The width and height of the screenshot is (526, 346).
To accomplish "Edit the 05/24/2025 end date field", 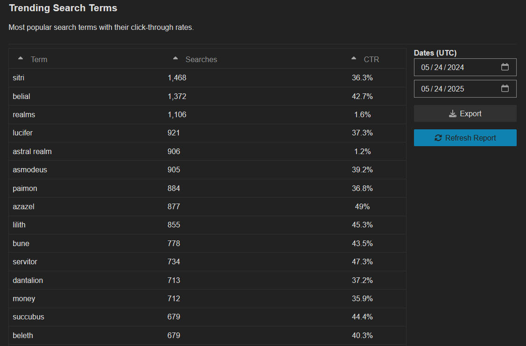I will coord(465,89).
